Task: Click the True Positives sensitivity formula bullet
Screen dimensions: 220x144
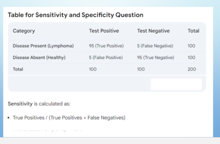Action: pos(69,118)
